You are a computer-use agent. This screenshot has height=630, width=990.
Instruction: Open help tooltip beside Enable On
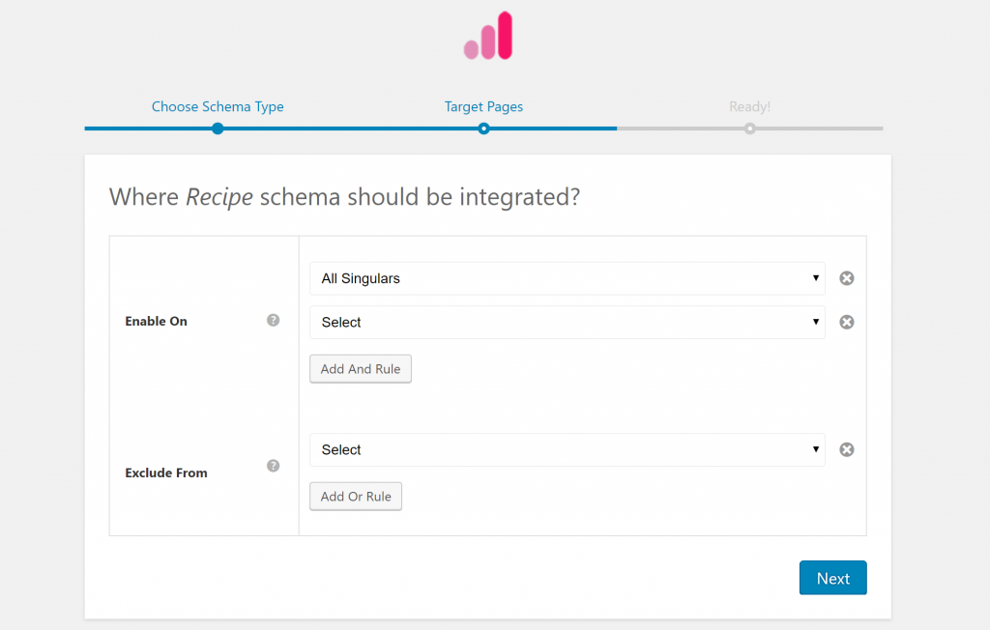point(273,320)
